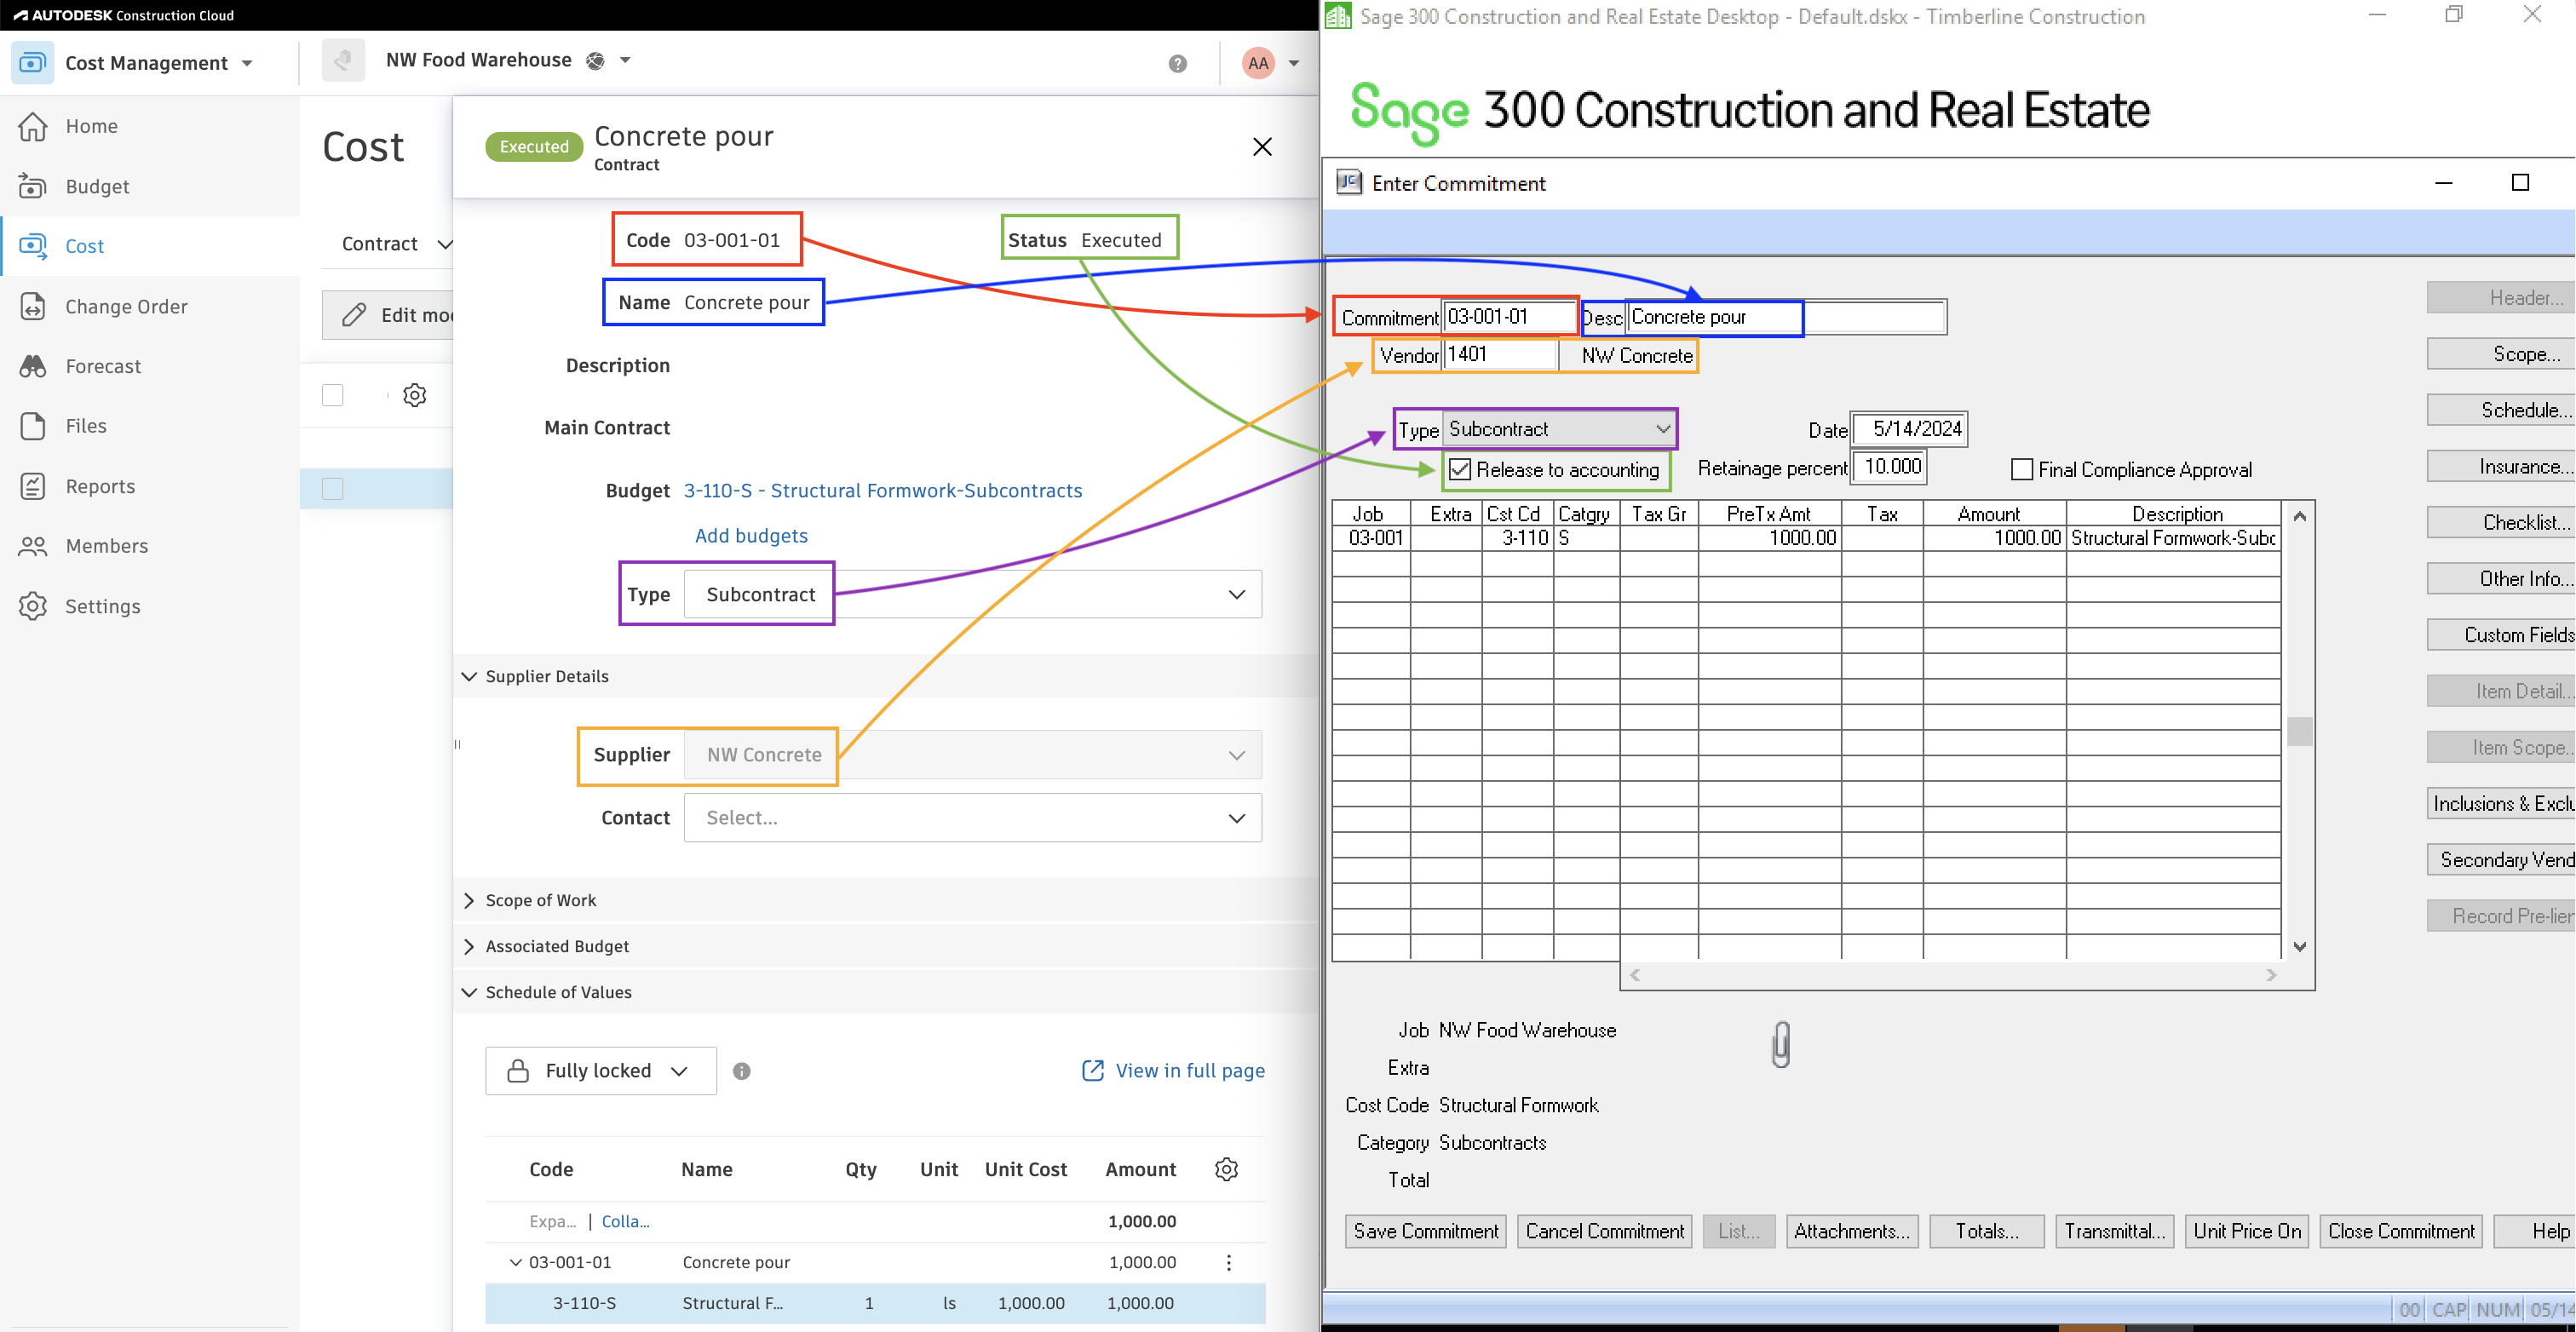The width and height of the screenshot is (2576, 1332).
Task: Tick the select-all checkbox in Cost table header
Action: 333,395
